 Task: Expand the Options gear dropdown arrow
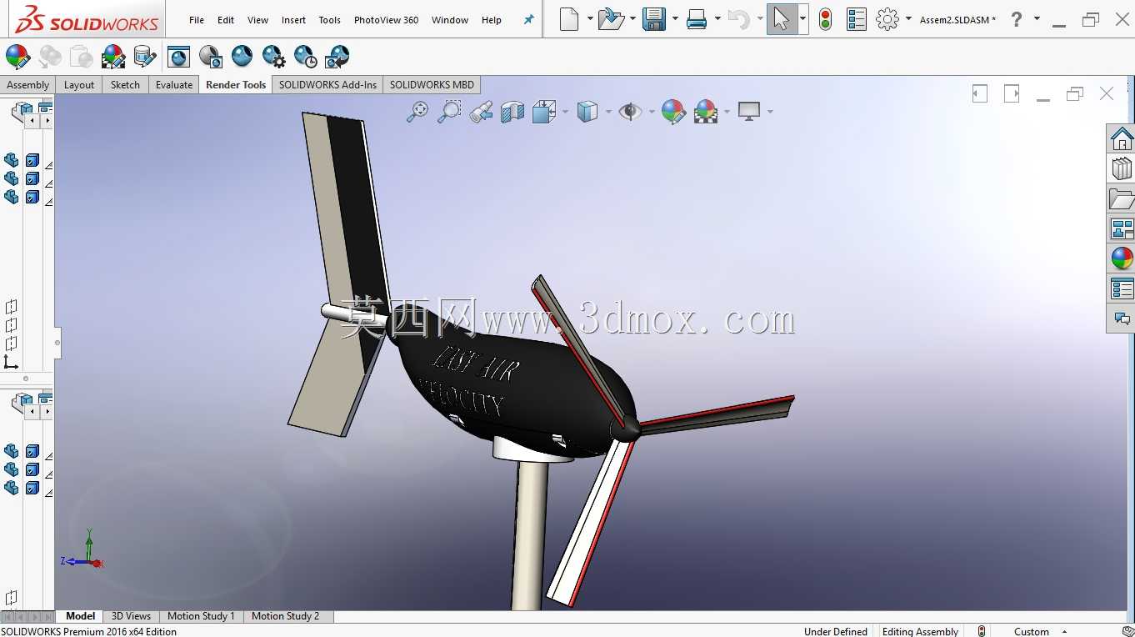[x=908, y=18]
